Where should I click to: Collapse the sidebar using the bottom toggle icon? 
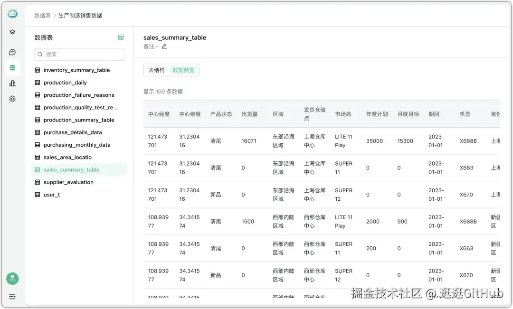point(12,297)
